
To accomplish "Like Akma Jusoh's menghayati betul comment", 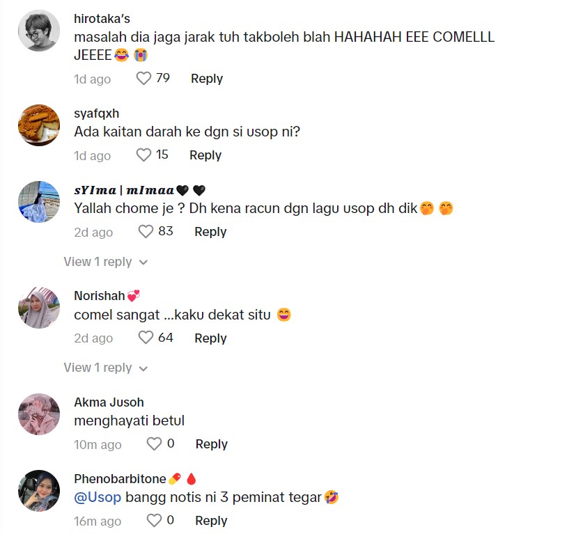I will pos(154,443).
